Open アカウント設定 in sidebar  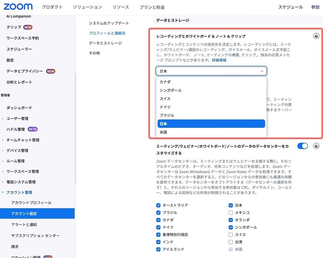tap(37, 214)
